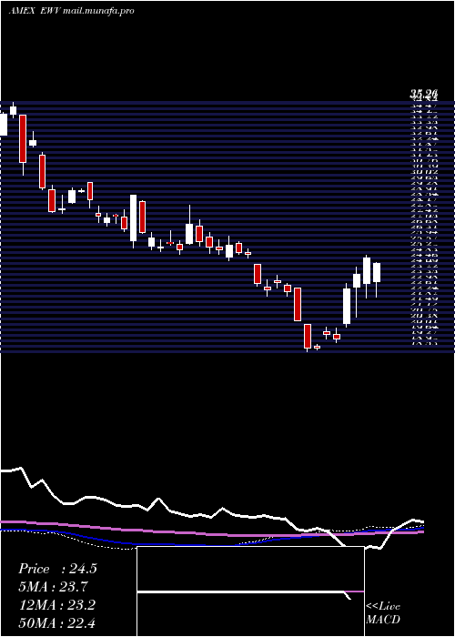
Task: Click the '<<Live MACD' label
Action: (383, 613)
